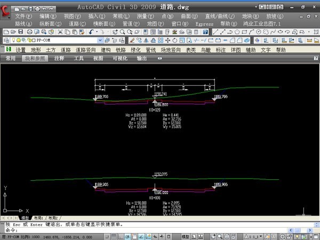This screenshot has height=240, width=320.
Task: Select the Rectangle draw tool
Action: 244,32
